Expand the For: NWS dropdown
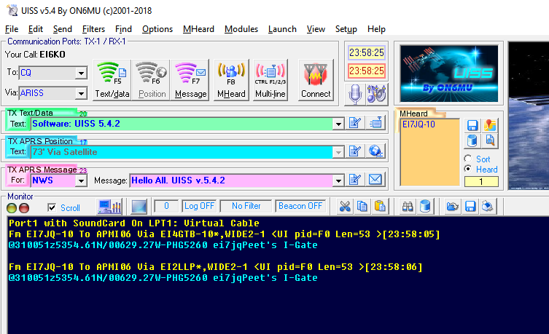 81,180
